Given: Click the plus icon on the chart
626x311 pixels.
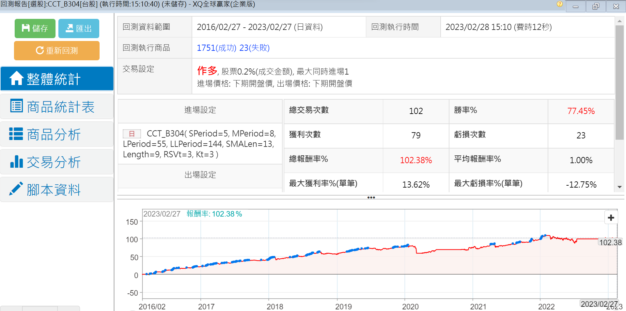Looking at the screenshot, I should [611, 218].
